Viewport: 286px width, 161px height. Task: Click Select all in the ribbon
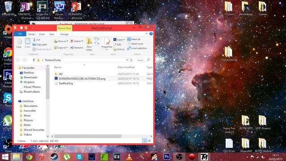[134, 39]
